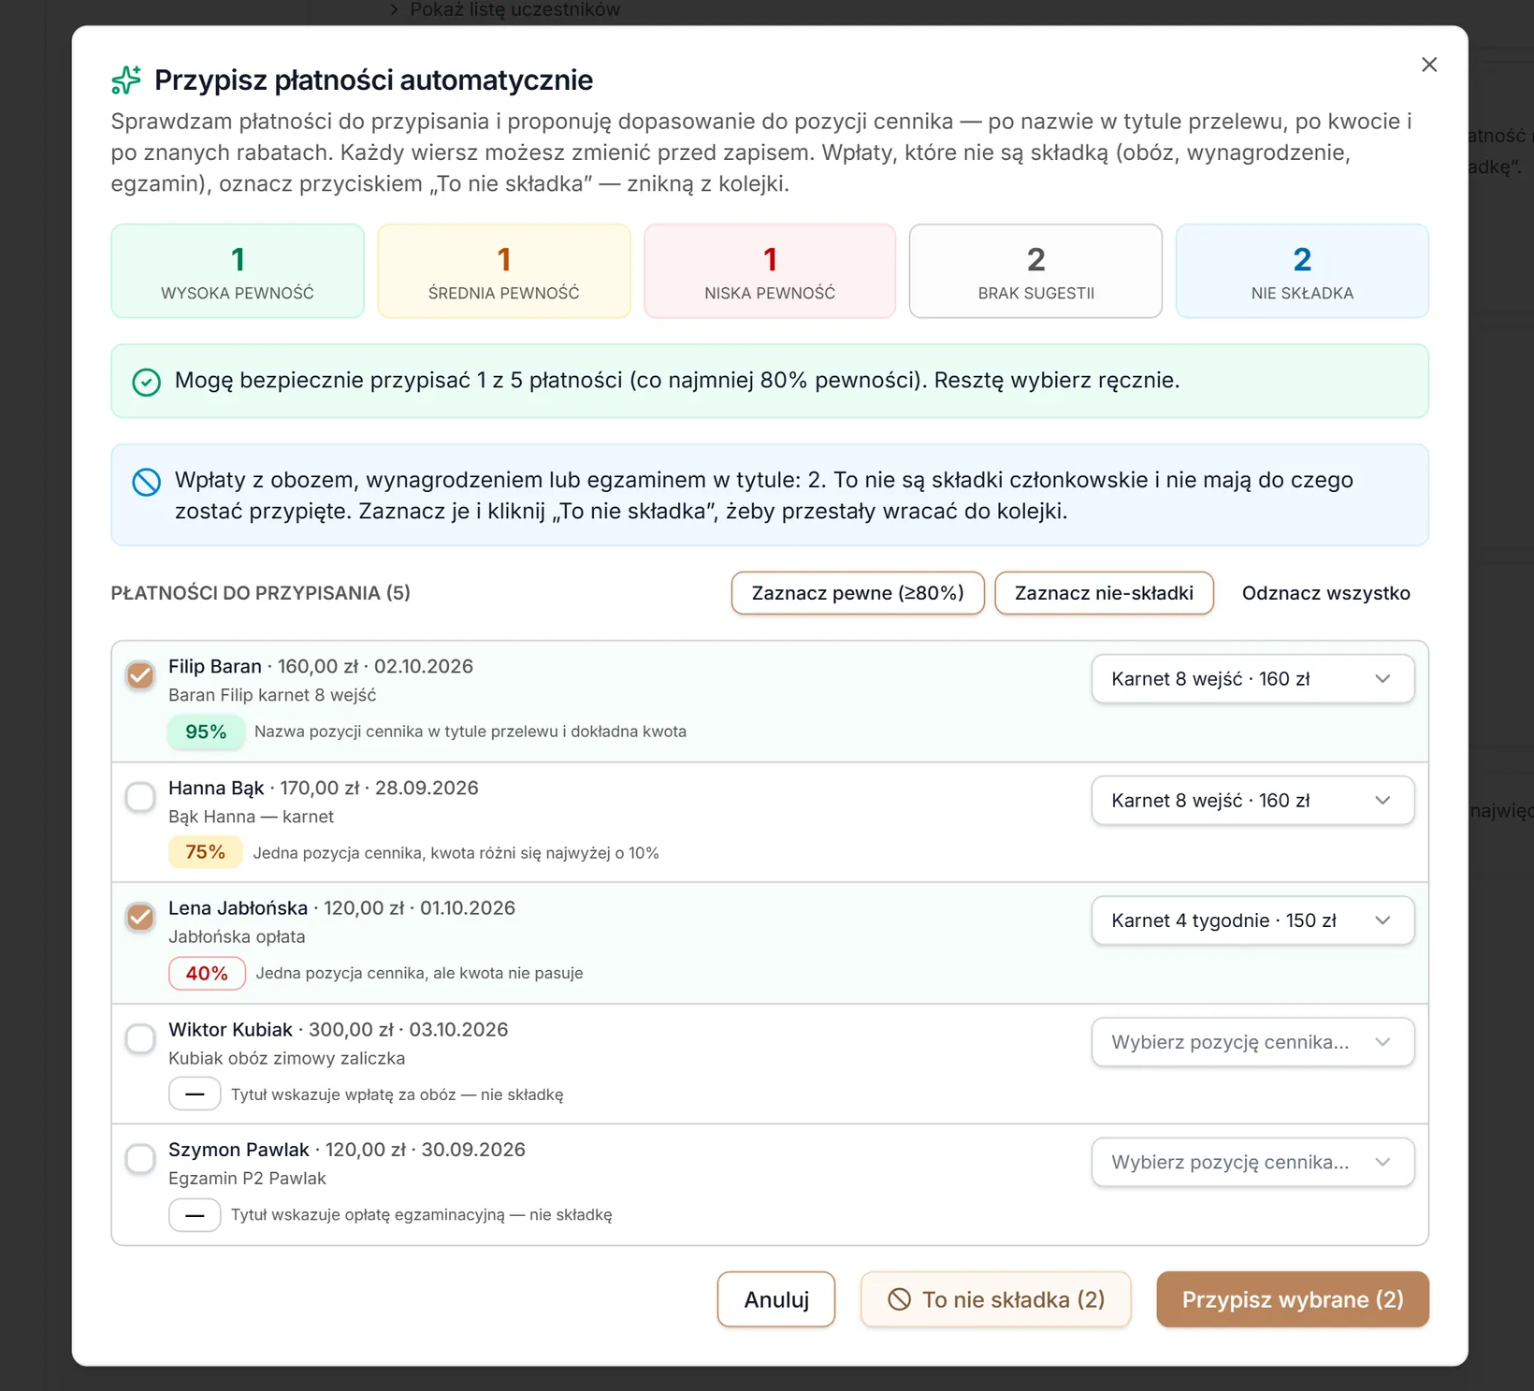The width and height of the screenshot is (1534, 1391).
Task: Click the dash badge under Wiktor Kubiak
Action: [x=195, y=1094]
